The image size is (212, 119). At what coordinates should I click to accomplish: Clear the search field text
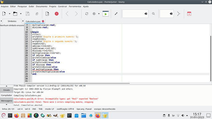click(x=146, y=14)
